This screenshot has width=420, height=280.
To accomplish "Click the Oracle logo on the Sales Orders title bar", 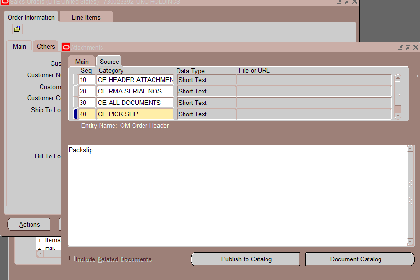I will pos(4,2).
